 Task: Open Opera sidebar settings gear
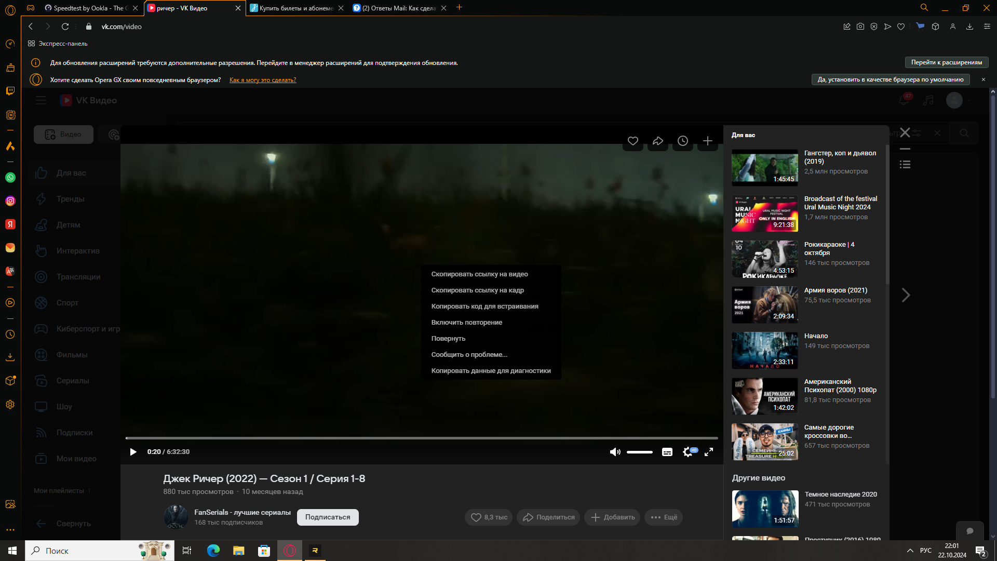pos(10,405)
